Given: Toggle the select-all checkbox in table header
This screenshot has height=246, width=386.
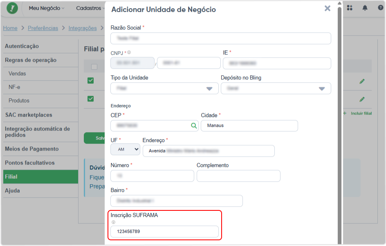Looking at the screenshot, I should point(94,67).
